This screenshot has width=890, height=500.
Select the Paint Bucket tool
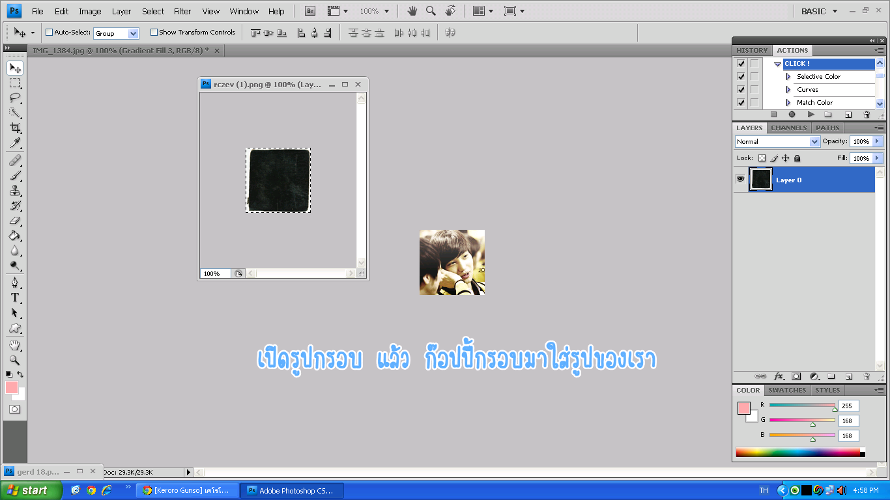pyautogui.click(x=15, y=236)
